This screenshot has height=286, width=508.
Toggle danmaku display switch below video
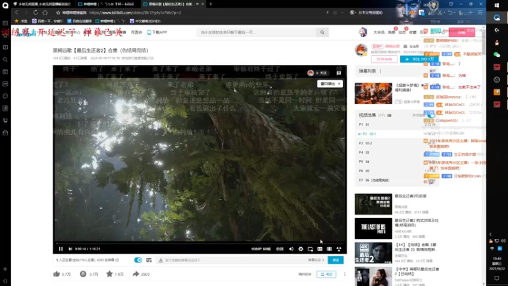coord(138,260)
